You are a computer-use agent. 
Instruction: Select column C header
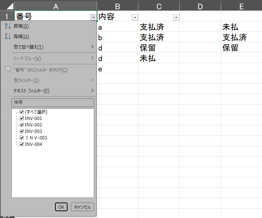tap(159, 6)
